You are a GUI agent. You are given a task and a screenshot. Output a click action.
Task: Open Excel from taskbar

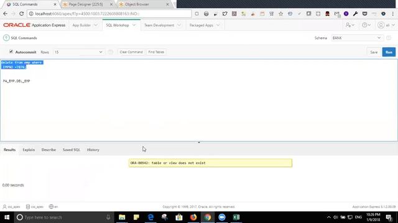236,217
